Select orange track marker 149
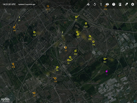The image size is (137, 103). (x=14, y=27)
